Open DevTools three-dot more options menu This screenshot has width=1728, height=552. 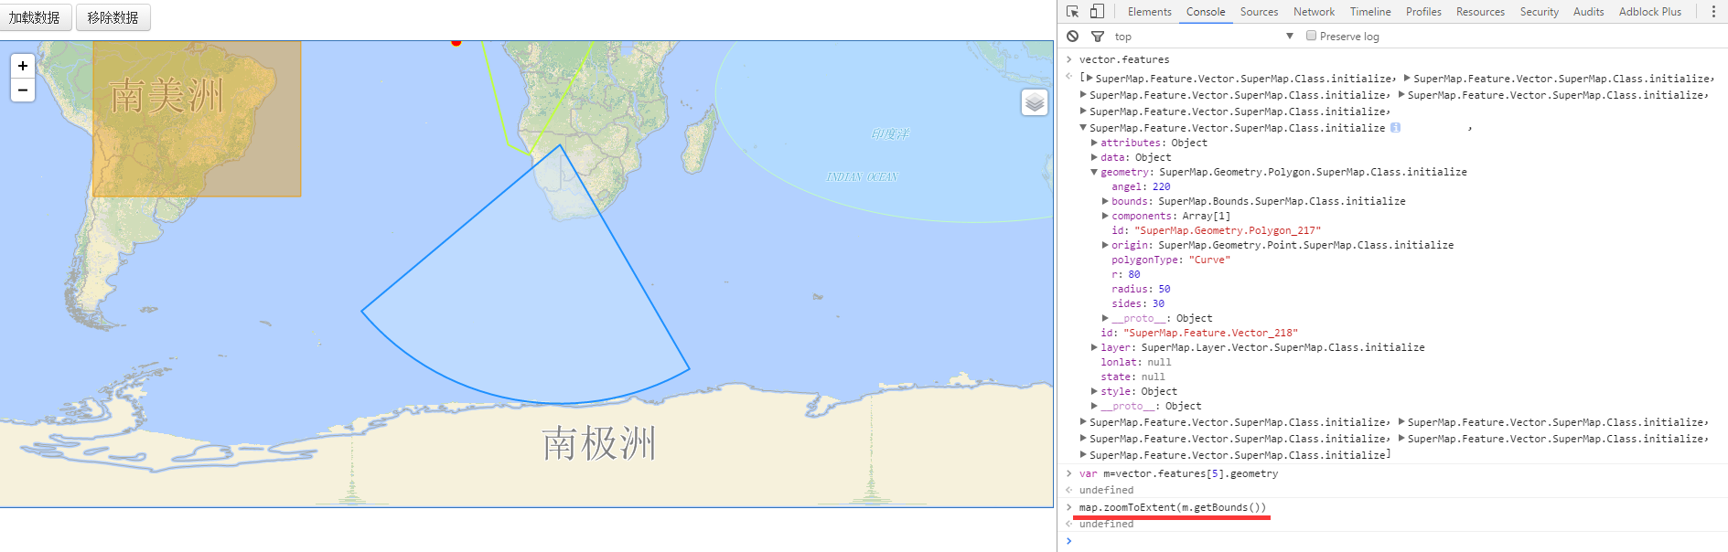pyautogui.click(x=1713, y=12)
